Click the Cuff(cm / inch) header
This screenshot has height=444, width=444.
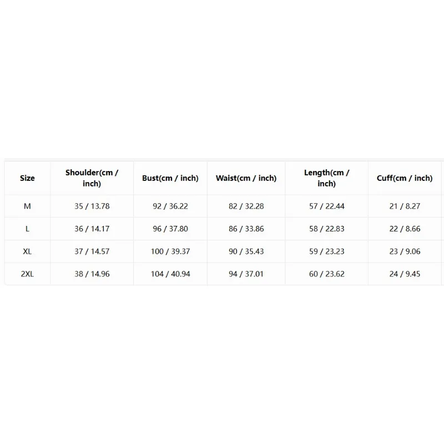tap(405, 178)
